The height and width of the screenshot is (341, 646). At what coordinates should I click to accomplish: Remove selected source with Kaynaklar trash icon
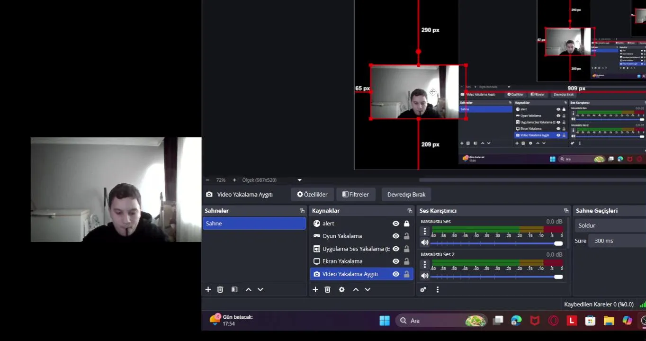(x=327, y=289)
